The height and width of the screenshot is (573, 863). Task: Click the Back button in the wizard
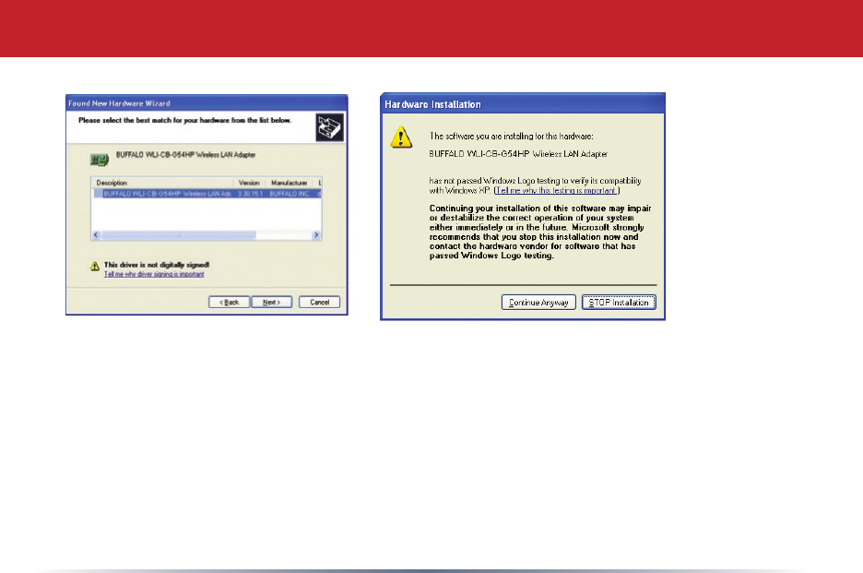point(229,303)
